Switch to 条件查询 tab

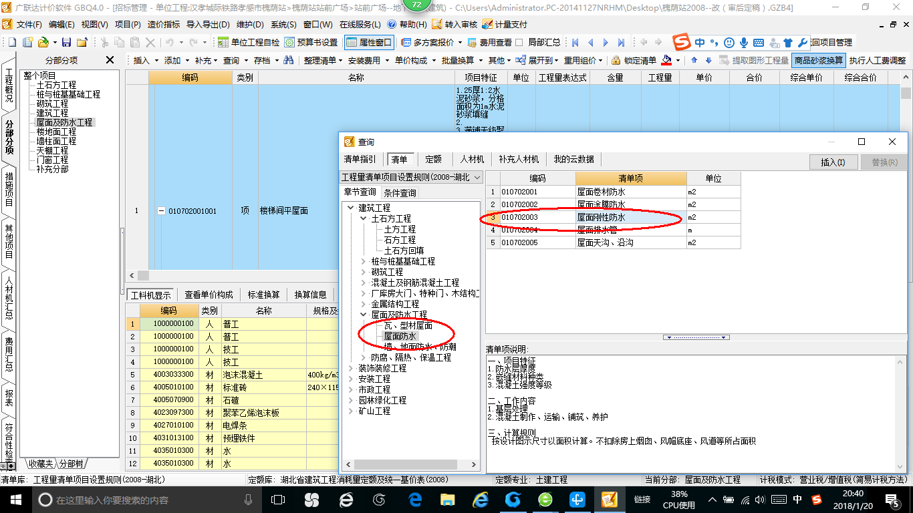coord(400,193)
